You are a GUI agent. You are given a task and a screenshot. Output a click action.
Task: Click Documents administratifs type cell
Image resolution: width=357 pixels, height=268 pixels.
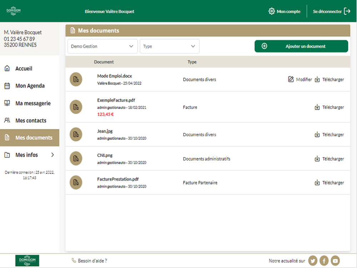tap(206, 159)
